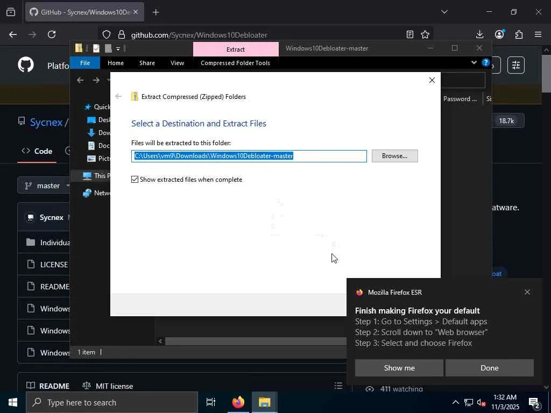This screenshot has height=413, width=551.
Task: Open Explorer help question mark icon
Action: click(x=486, y=62)
